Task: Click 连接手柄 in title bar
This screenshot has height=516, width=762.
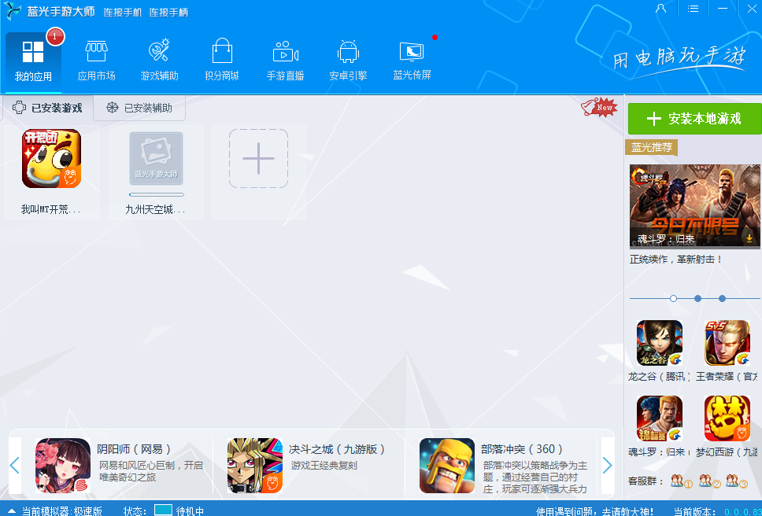Action: pos(168,12)
